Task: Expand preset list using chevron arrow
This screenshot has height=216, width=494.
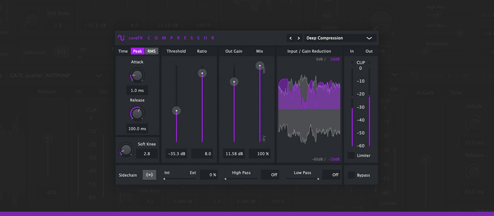Action: tap(369, 38)
